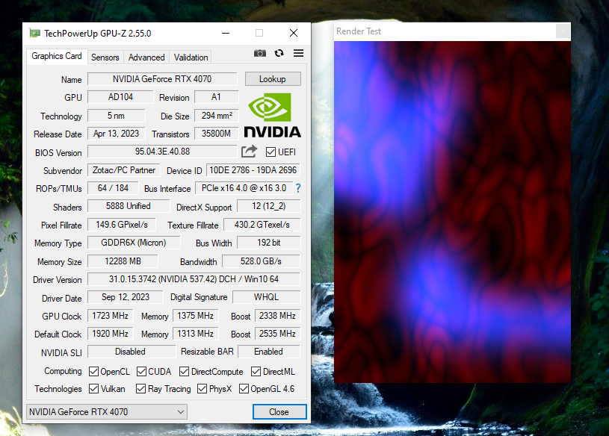Viewport: 609px width, 436px height.
Task: Click the Device ID field 10DE 2786
Action: pos(253,170)
